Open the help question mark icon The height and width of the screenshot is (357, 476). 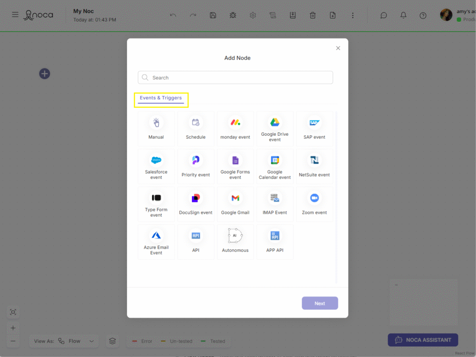423,15
